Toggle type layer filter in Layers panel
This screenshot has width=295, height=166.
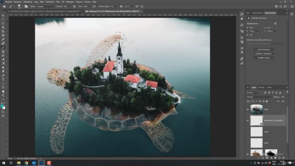[273, 93]
